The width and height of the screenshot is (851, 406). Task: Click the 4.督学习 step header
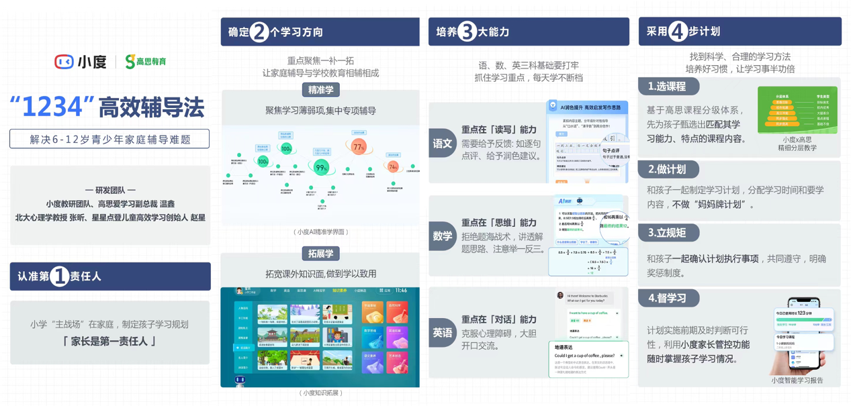click(x=668, y=298)
